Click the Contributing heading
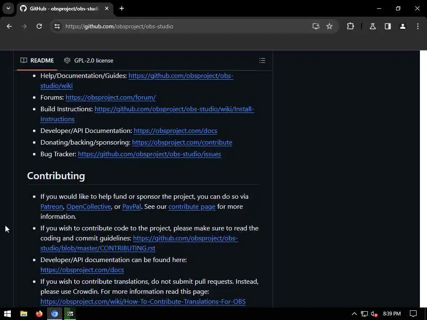The height and width of the screenshot is (320, 427). (x=56, y=176)
